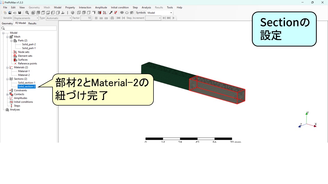Click the Hide all icon
The image size is (328, 184).
127,13
